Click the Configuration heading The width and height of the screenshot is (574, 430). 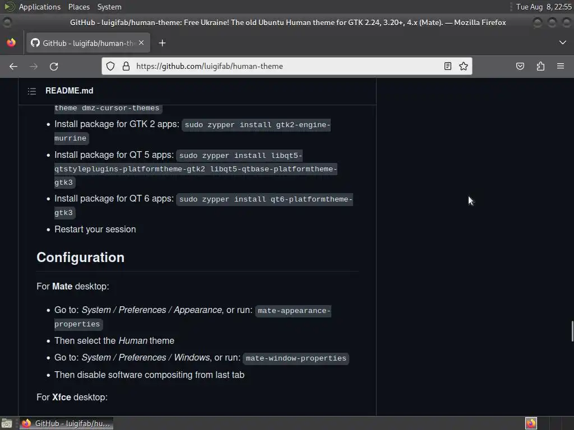coord(81,258)
